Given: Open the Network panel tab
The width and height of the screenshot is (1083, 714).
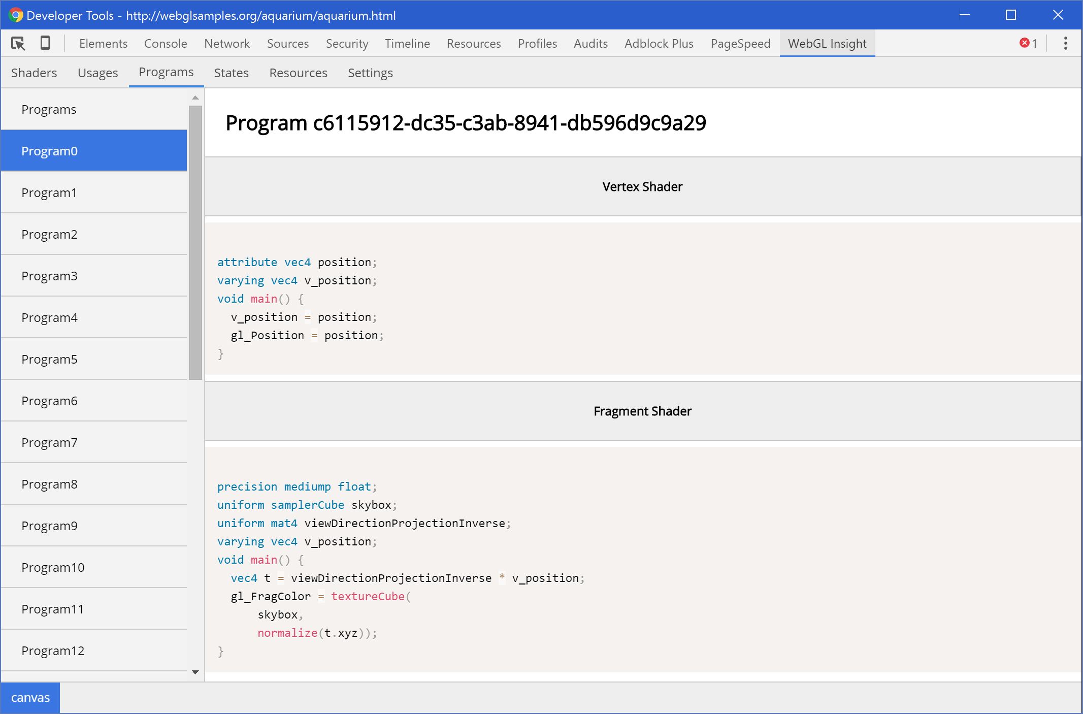Looking at the screenshot, I should click(x=227, y=44).
